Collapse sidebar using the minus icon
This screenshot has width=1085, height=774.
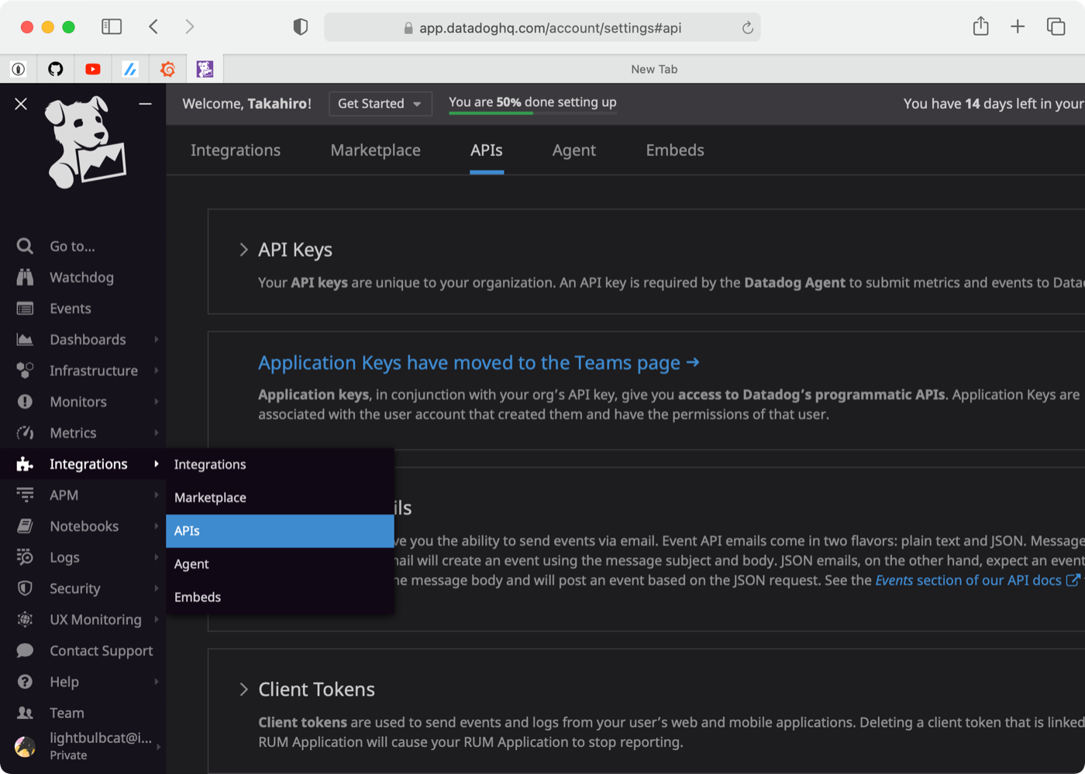coord(145,104)
